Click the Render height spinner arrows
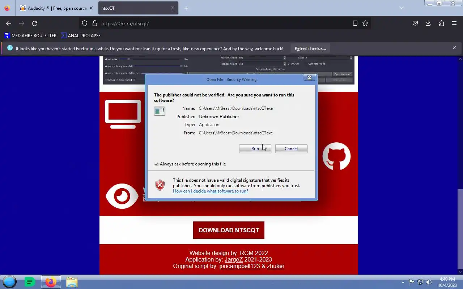 pyautogui.click(x=284, y=64)
